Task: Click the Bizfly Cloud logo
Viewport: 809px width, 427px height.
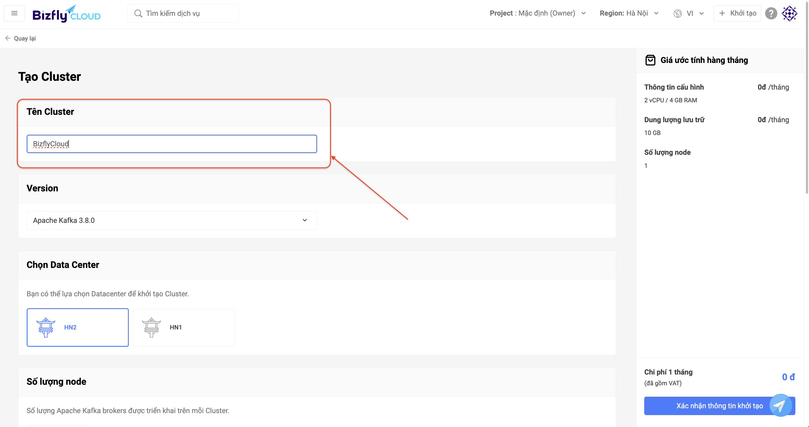Action: (x=66, y=14)
